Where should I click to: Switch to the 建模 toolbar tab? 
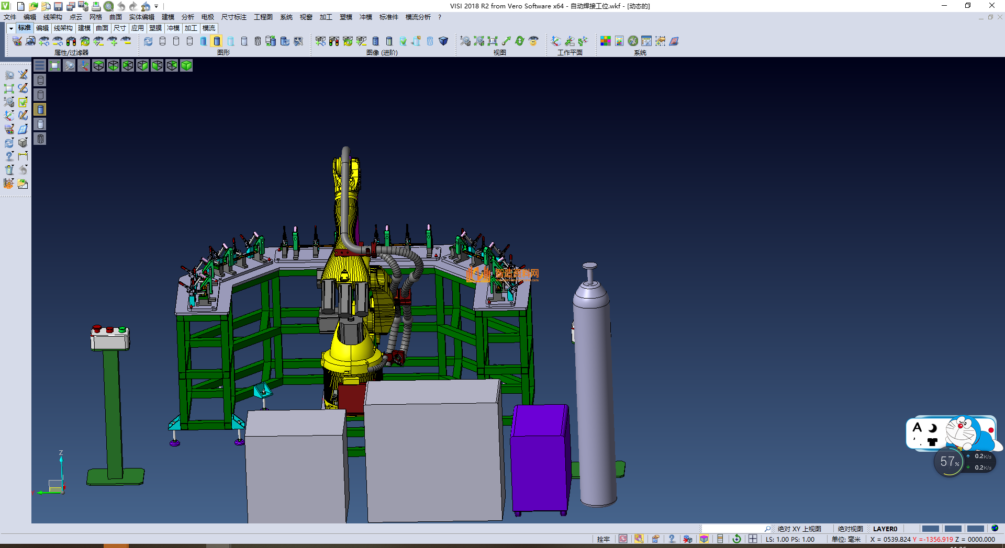[x=84, y=28]
